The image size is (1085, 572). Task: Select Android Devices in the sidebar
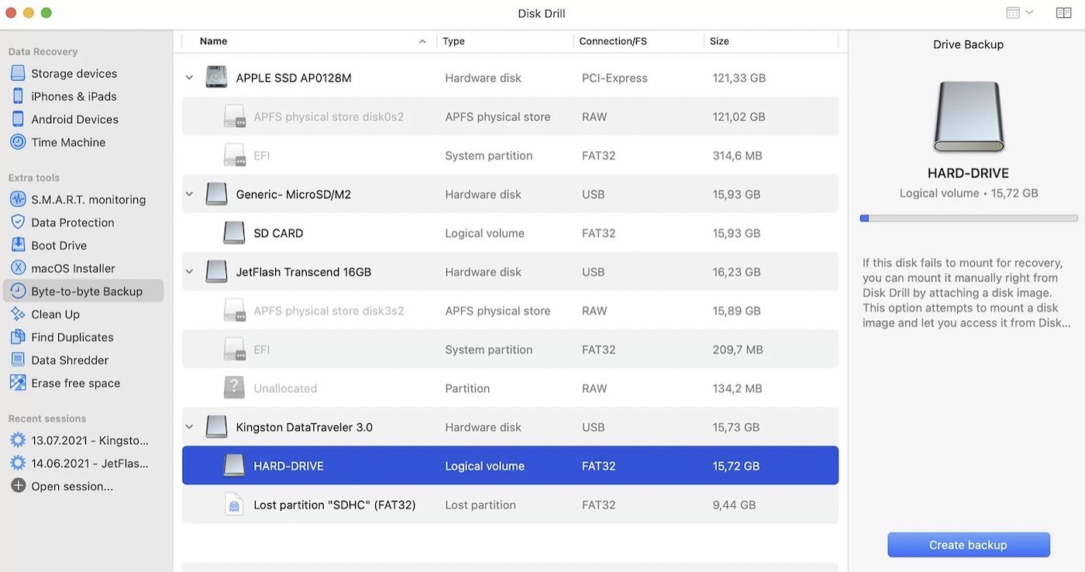click(74, 119)
